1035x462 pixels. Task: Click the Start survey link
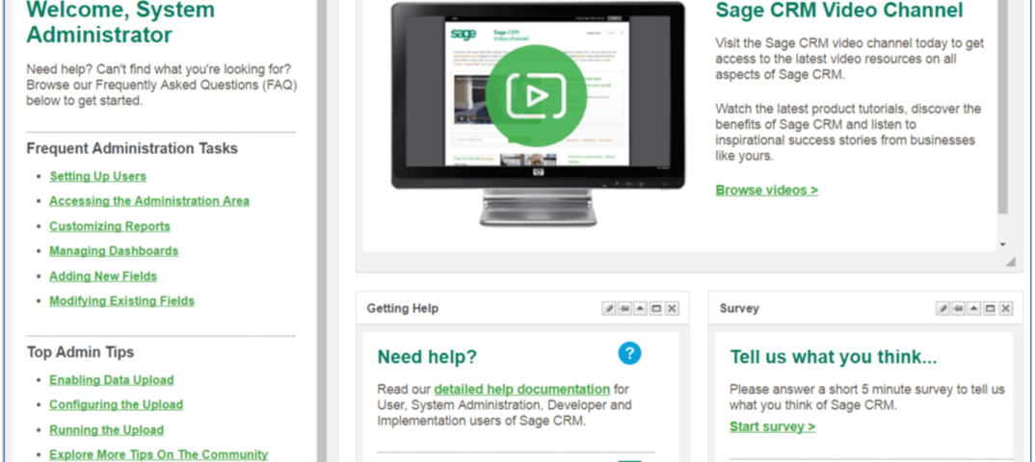[x=772, y=426]
